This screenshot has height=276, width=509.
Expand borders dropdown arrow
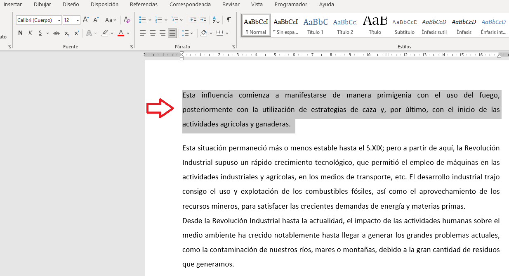coord(227,33)
